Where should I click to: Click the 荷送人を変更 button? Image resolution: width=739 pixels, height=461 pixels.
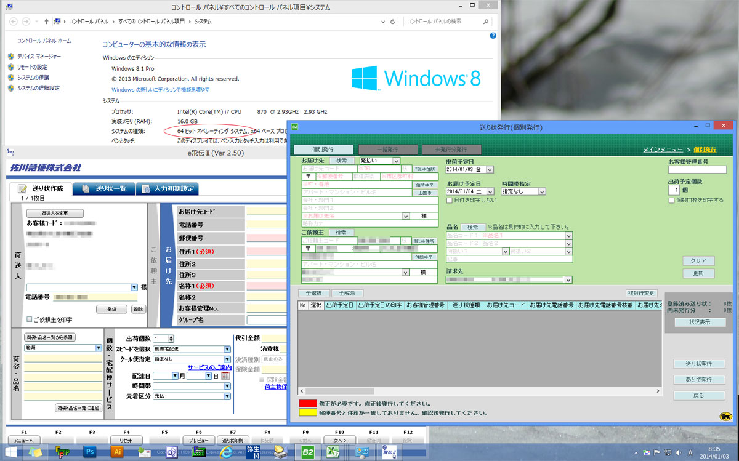coord(55,213)
